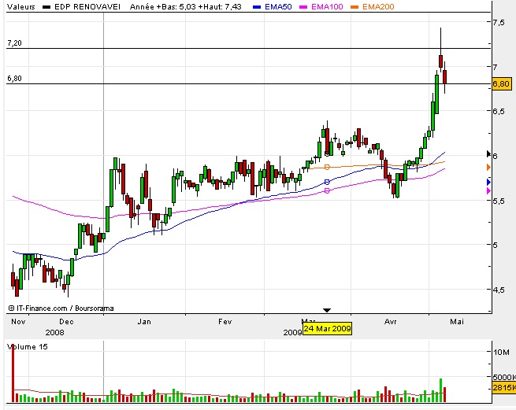Click the 5,5 price axis value

pyautogui.click(x=498, y=201)
